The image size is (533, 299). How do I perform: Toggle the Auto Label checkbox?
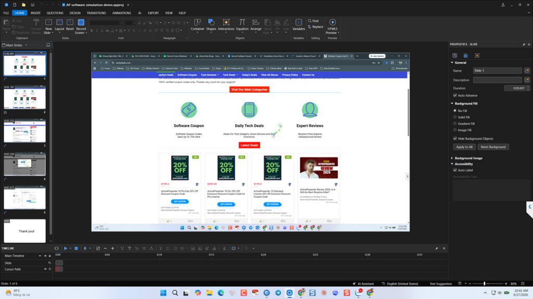[455, 170]
